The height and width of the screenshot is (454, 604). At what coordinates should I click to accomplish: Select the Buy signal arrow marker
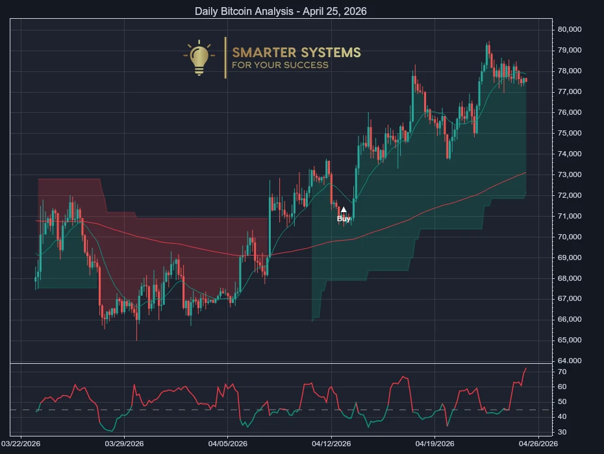[344, 209]
